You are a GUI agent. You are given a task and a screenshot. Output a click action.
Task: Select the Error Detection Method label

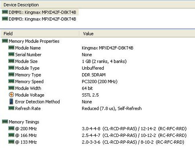pos(37,102)
